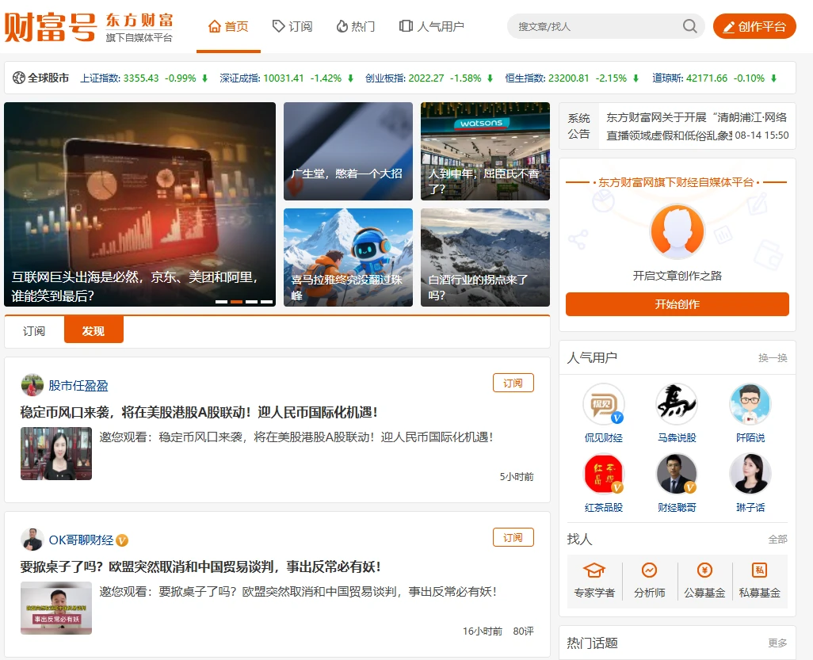Select the first carousel indicator dash

click(x=221, y=302)
